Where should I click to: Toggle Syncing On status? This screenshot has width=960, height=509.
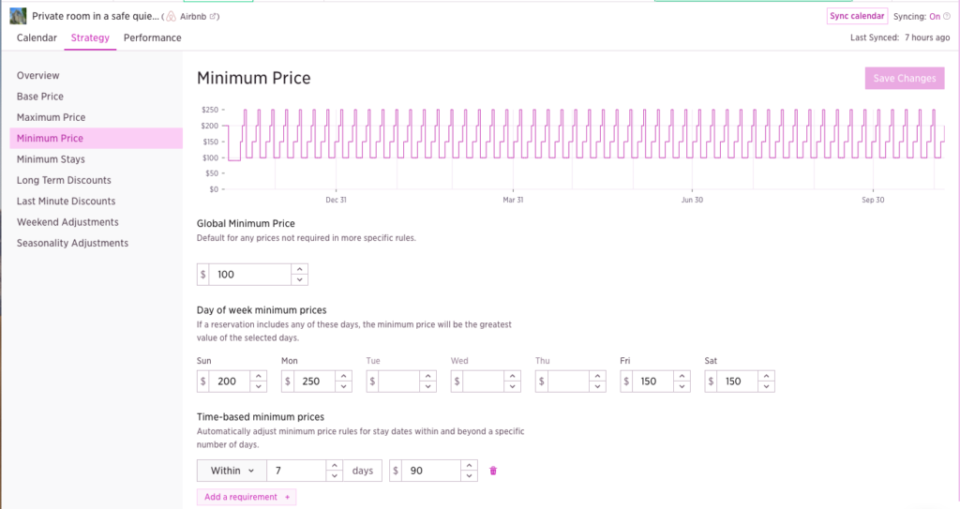tap(934, 17)
